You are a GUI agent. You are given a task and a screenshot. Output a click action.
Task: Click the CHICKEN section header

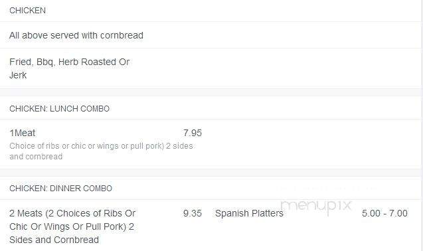point(27,11)
